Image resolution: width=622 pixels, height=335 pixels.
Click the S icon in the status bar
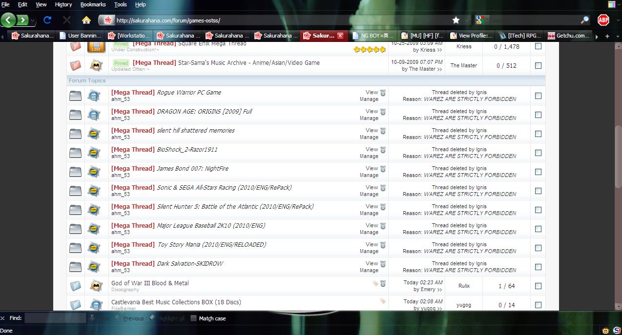(617, 330)
